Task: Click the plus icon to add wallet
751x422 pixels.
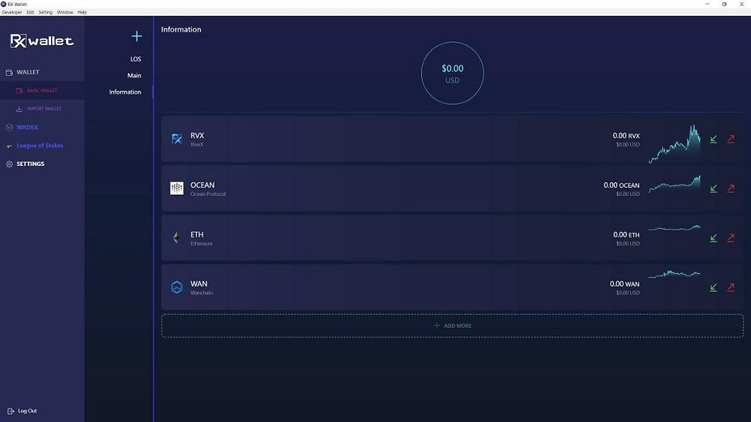Action: coord(137,36)
